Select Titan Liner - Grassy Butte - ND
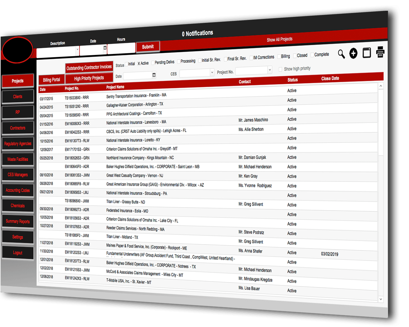The image size is (409, 327). (126, 202)
